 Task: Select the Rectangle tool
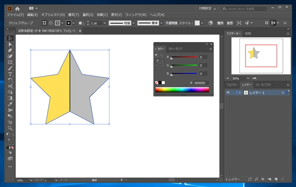coord(10,62)
